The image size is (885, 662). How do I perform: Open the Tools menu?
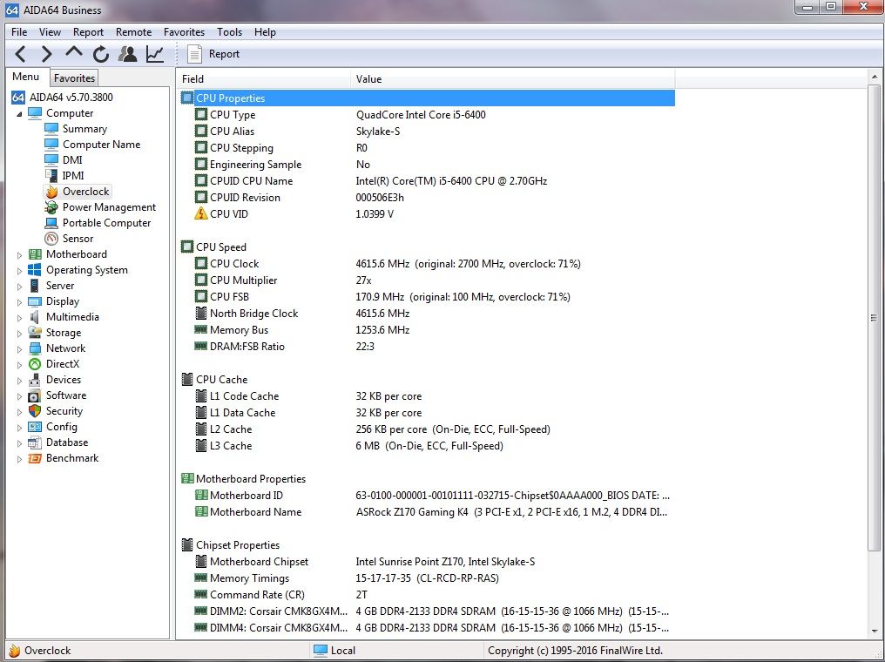pyautogui.click(x=229, y=32)
